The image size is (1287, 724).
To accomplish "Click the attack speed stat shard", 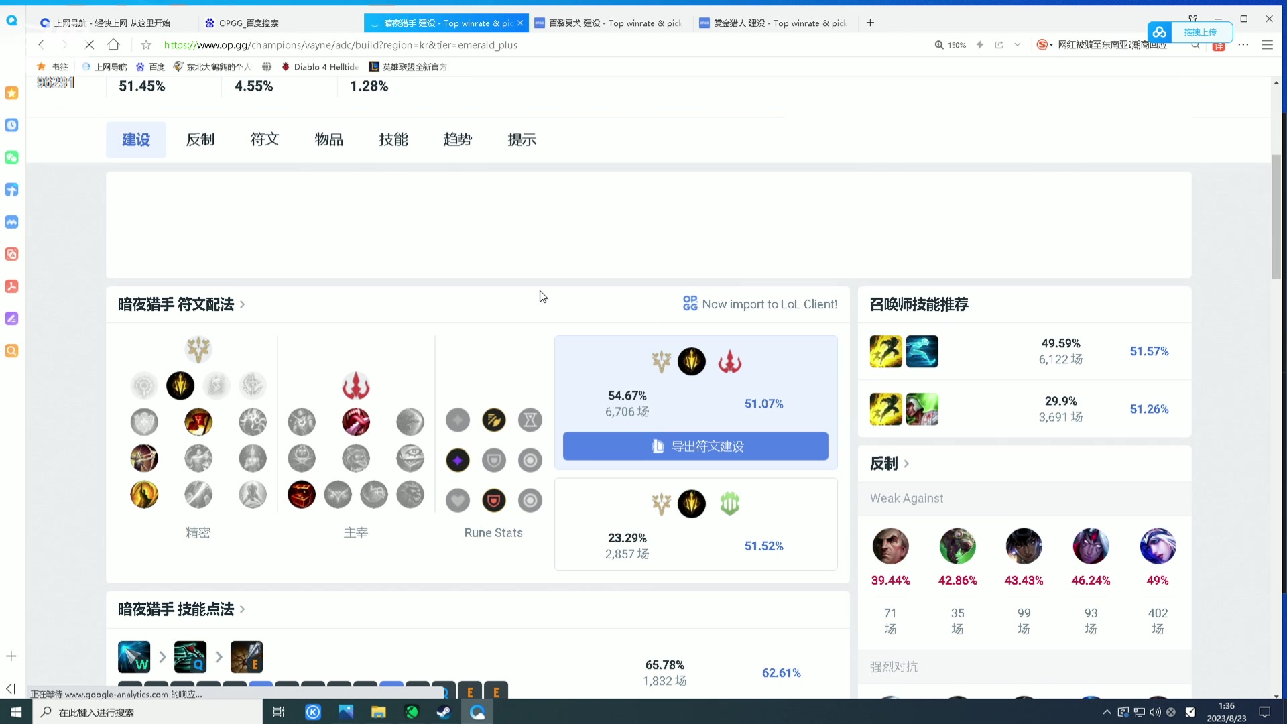I will coord(494,420).
